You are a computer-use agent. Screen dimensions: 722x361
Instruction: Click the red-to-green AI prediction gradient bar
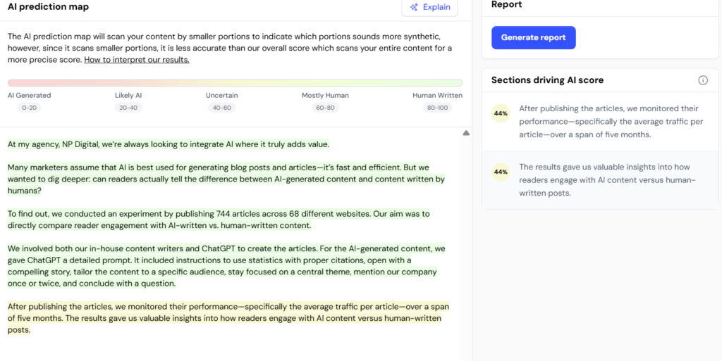tap(235, 83)
